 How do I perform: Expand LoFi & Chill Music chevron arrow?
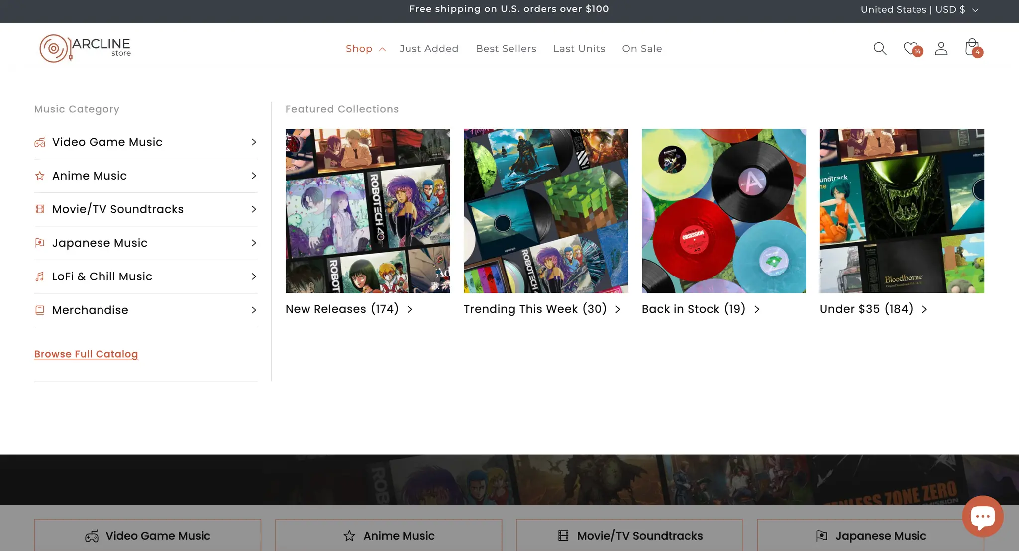coord(254,276)
